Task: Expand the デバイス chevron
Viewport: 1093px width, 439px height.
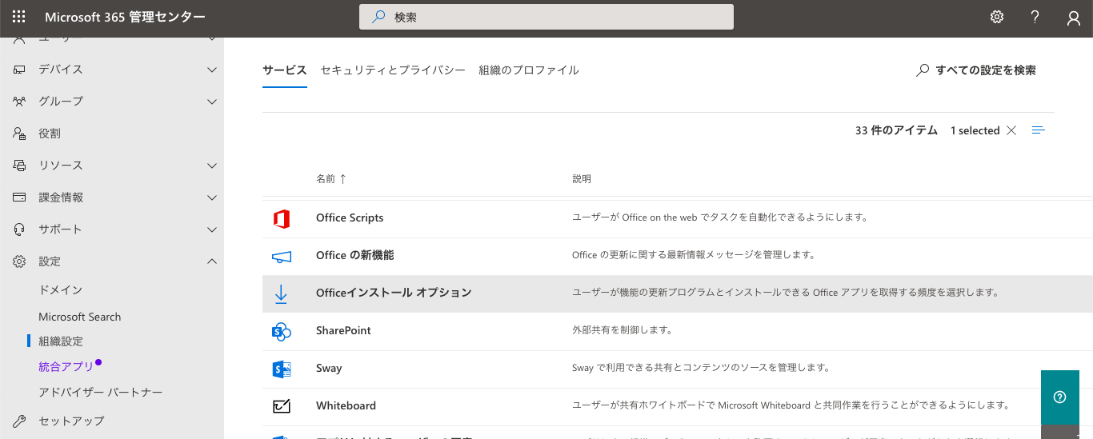Action: click(212, 70)
